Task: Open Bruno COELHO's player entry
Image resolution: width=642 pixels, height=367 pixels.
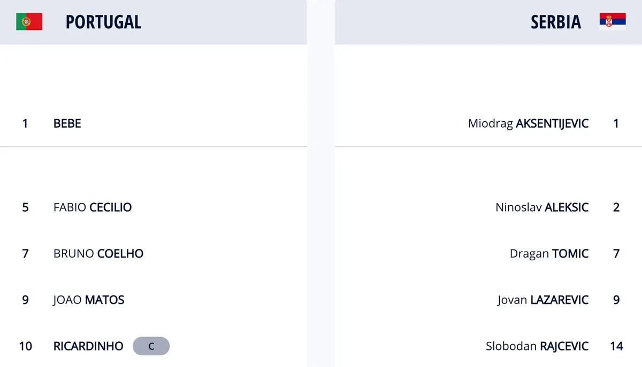Action: click(x=98, y=254)
